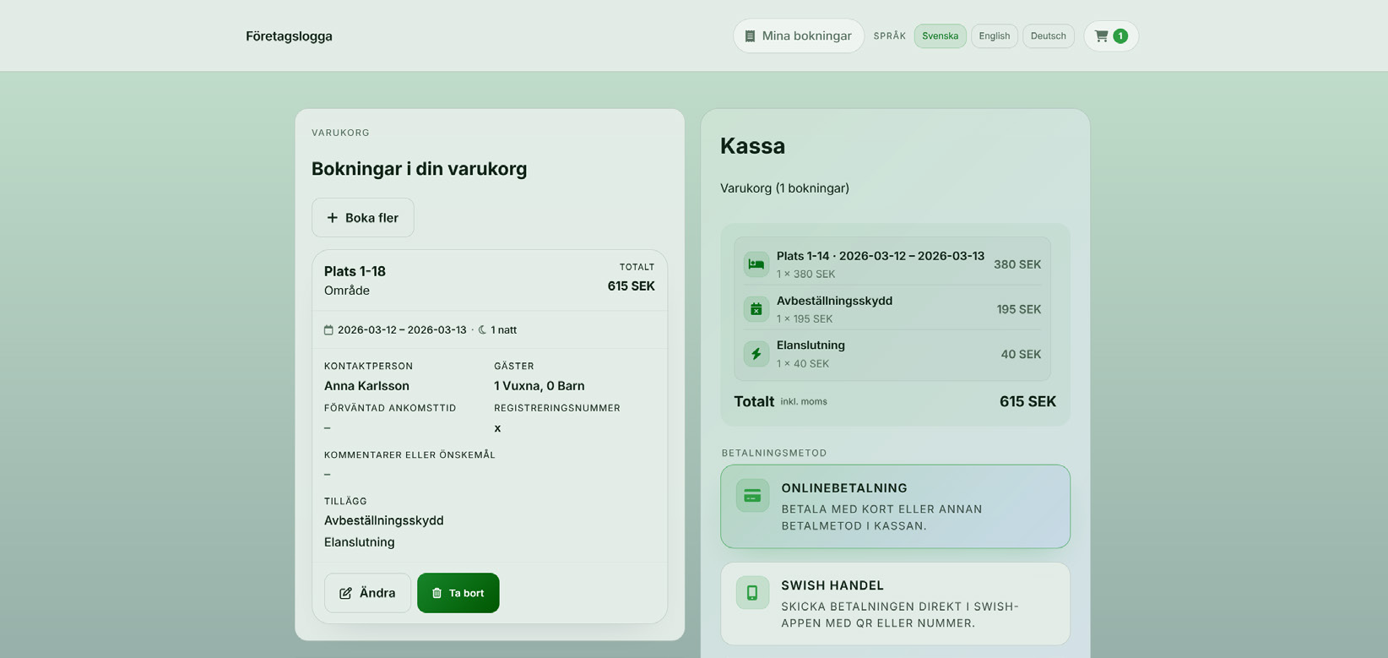Click the 195 SEK price in Kassa

(1018, 309)
